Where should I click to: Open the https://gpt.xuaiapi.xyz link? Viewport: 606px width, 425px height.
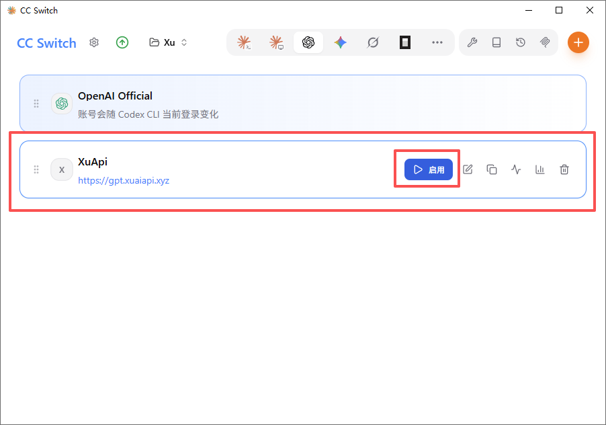pyautogui.click(x=124, y=181)
